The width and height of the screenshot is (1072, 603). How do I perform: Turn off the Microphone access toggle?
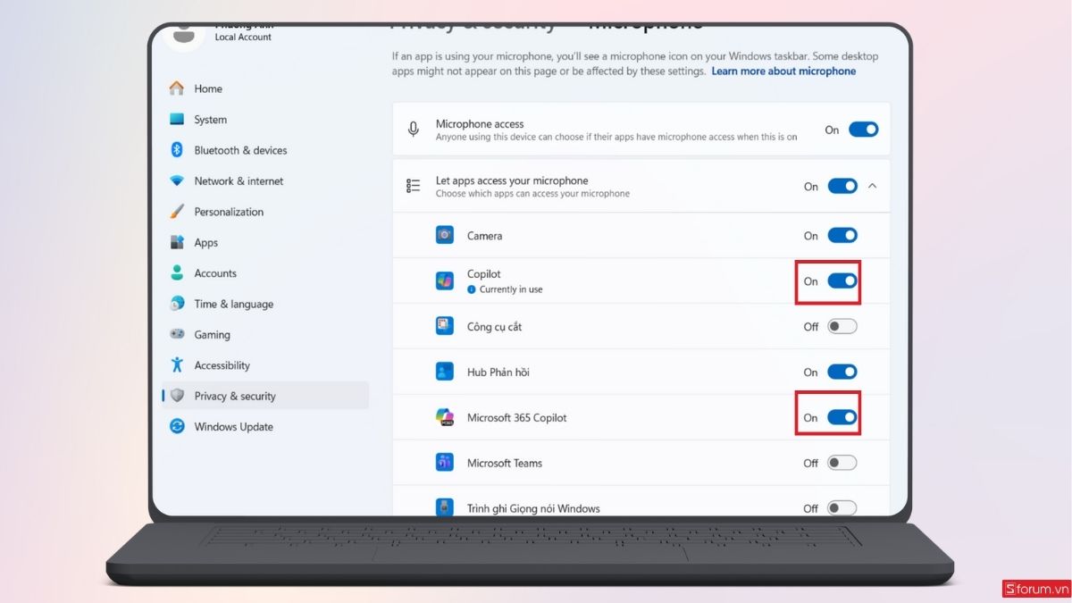[x=864, y=130]
